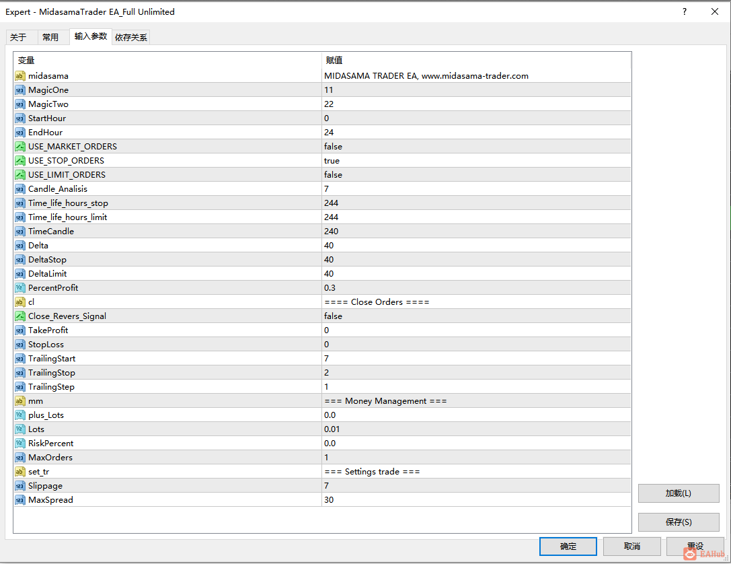Click the integer icon beside EndHour
731x564 pixels.
[x=20, y=133]
